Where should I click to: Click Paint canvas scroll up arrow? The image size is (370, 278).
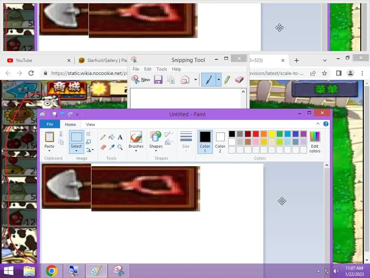[x=327, y=165]
